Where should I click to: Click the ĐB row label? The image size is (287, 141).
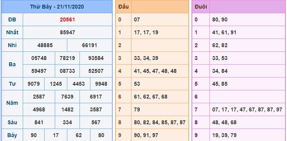(x=12, y=19)
